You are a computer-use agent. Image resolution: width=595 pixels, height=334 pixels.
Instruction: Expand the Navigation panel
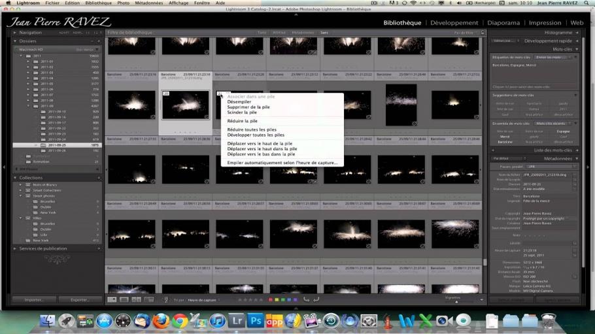coord(15,32)
